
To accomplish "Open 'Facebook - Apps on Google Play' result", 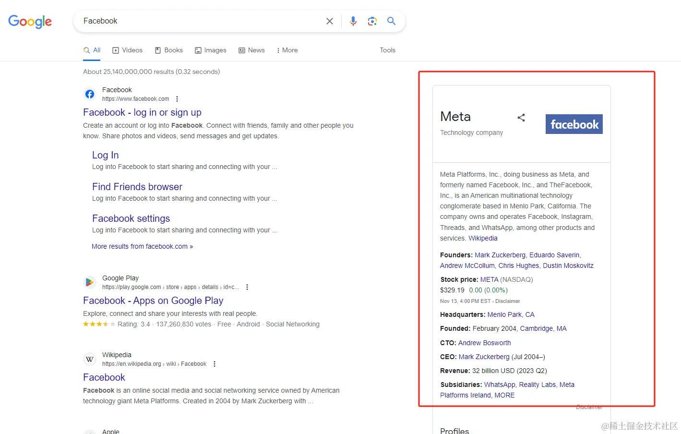I will click(x=153, y=301).
